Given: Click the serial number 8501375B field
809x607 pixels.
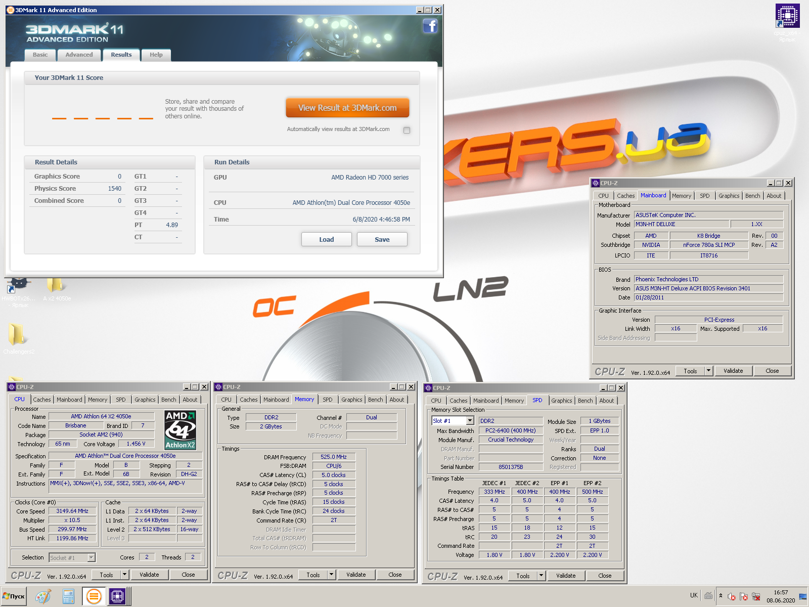Looking at the screenshot, I should pos(511,467).
